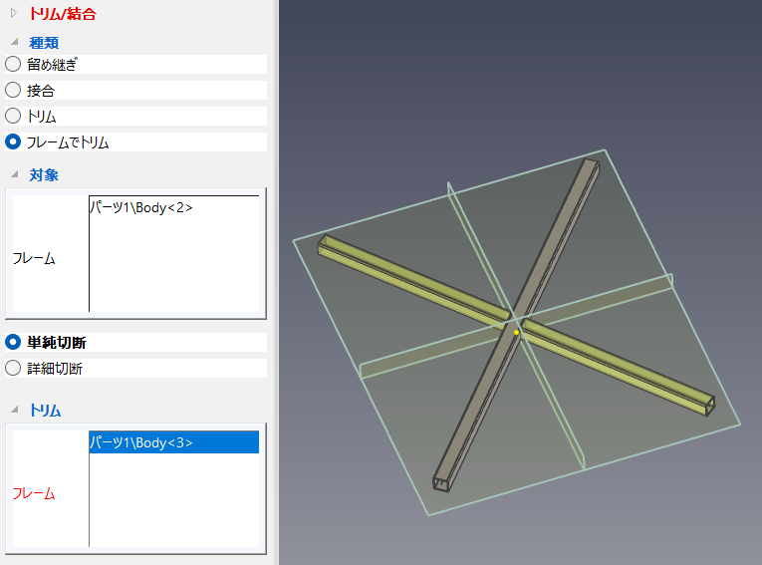Expand the トリム/結合 header triangle
Viewport: 762px width, 565px height.
click(x=13, y=14)
